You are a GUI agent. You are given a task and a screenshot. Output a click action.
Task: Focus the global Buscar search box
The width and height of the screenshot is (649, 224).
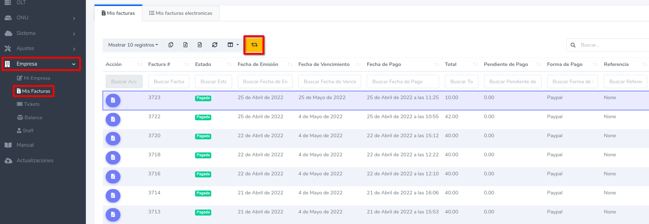pos(611,45)
